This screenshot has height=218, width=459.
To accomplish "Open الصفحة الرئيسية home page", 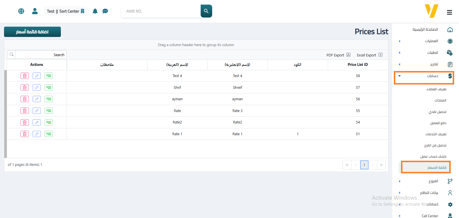I will (x=425, y=30).
